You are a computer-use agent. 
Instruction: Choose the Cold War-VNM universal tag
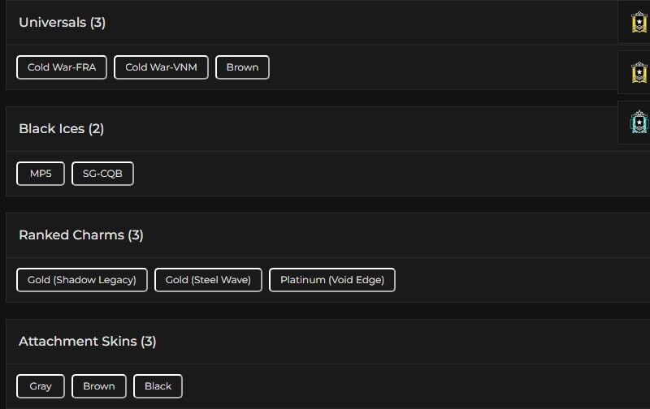click(162, 67)
